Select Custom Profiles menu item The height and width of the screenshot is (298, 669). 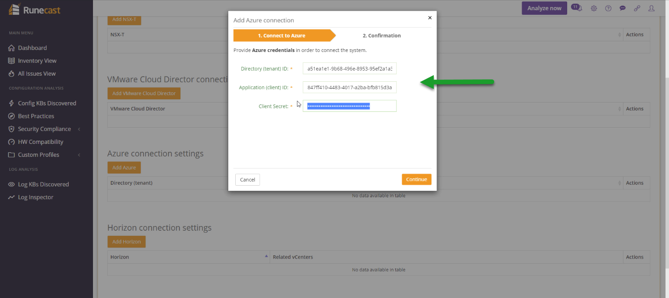click(39, 155)
